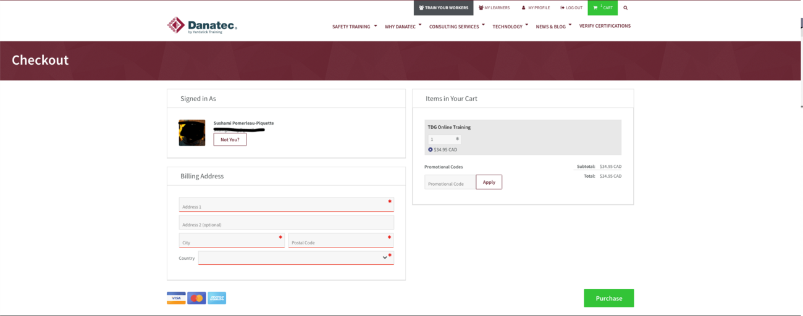Click the Visa card icon
Viewport: 803px width, 316px height.
(176, 298)
